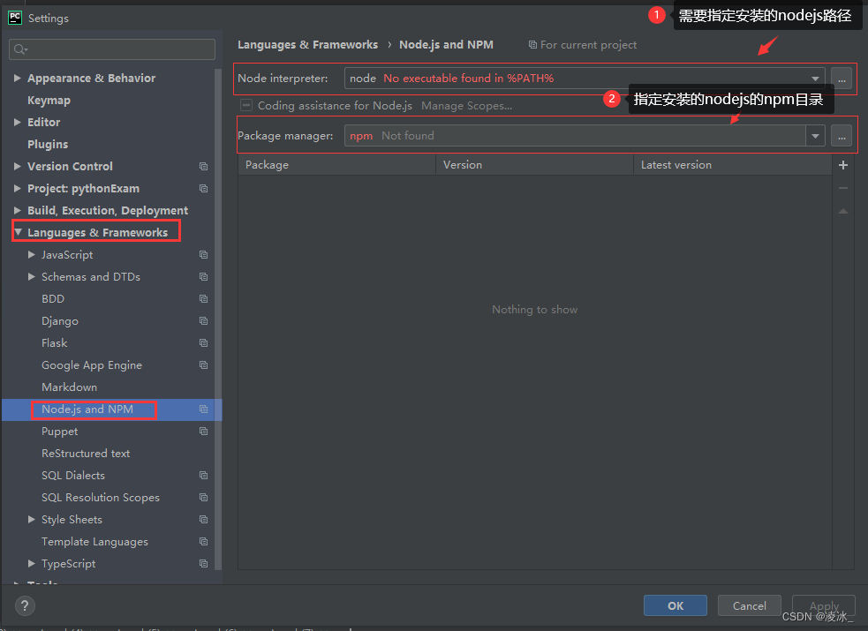Image resolution: width=868 pixels, height=631 pixels.
Task: Select Keymap in settings tree
Action: [x=49, y=100]
